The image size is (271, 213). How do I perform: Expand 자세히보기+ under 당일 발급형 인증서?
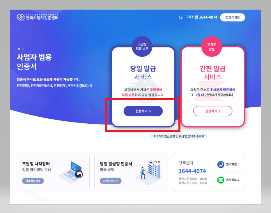coord(111,181)
